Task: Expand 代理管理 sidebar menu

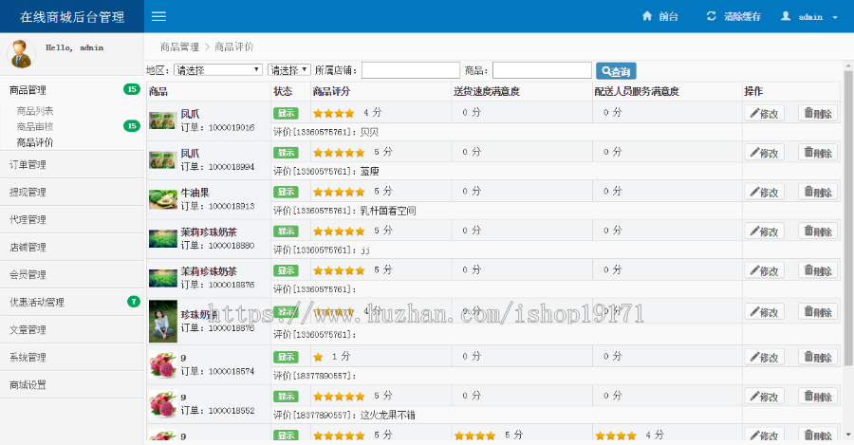Action: (x=72, y=219)
